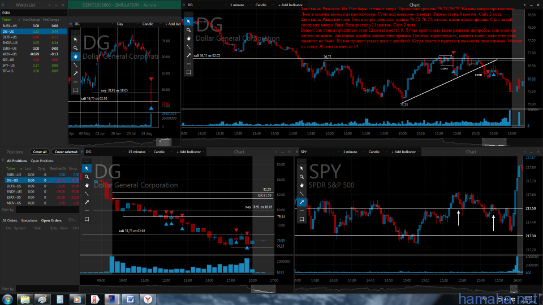Switch to Open Positions tab
This screenshot has width=543, height=305.
[42, 161]
